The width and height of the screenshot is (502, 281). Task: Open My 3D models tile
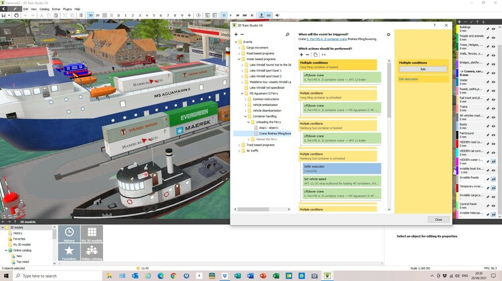pos(92,234)
